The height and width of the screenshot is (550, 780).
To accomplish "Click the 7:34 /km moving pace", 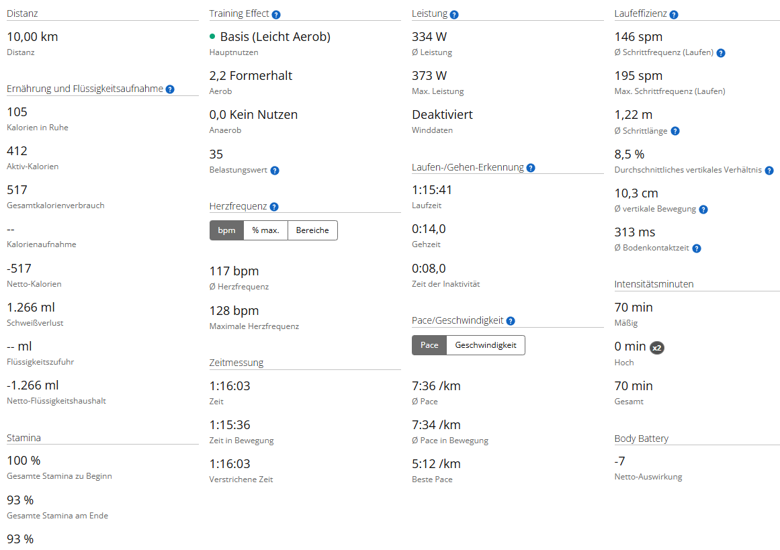I will 436,424.
